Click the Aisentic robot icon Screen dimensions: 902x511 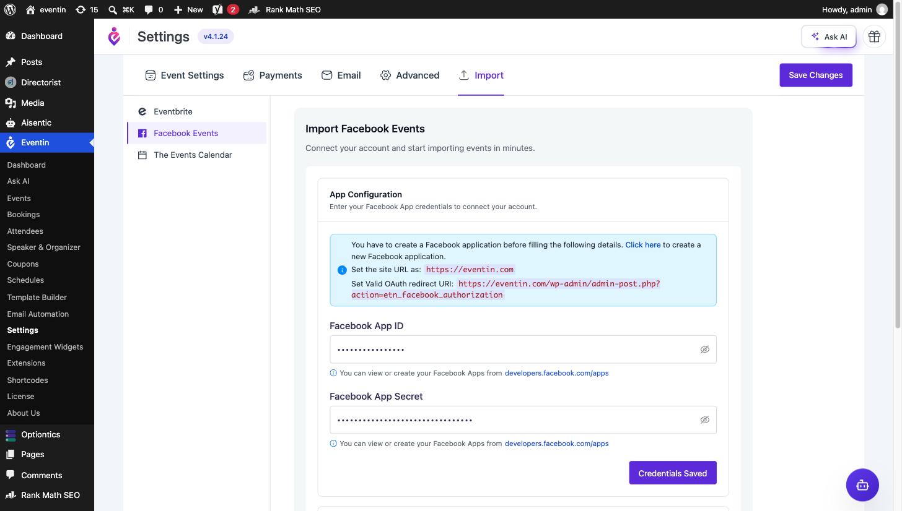11,122
